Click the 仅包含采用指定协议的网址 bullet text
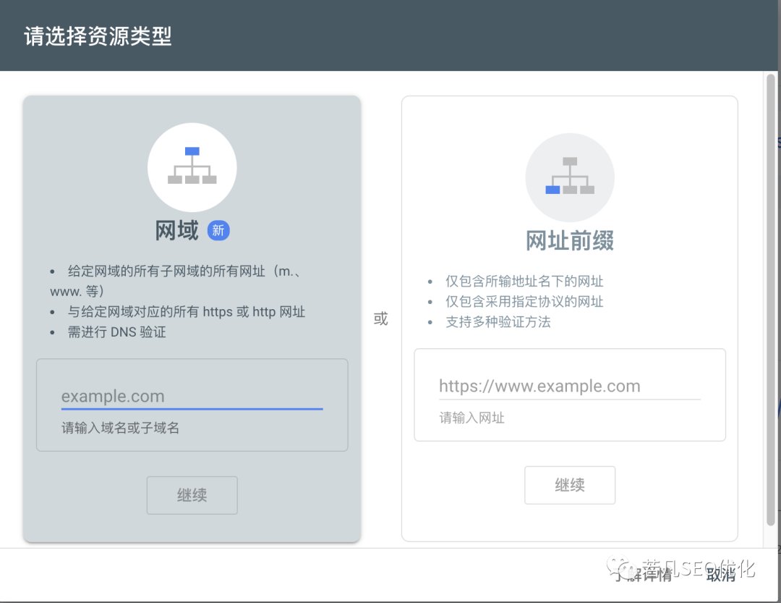Image resolution: width=781 pixels, height=603 pixels. (x=524, y=302)
